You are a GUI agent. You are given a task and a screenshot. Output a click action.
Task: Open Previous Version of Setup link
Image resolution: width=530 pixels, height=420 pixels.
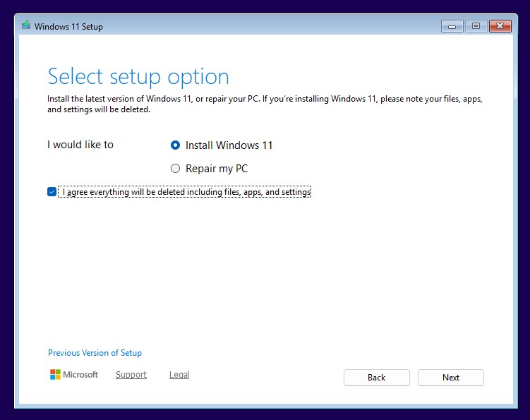tap(95, 353)
